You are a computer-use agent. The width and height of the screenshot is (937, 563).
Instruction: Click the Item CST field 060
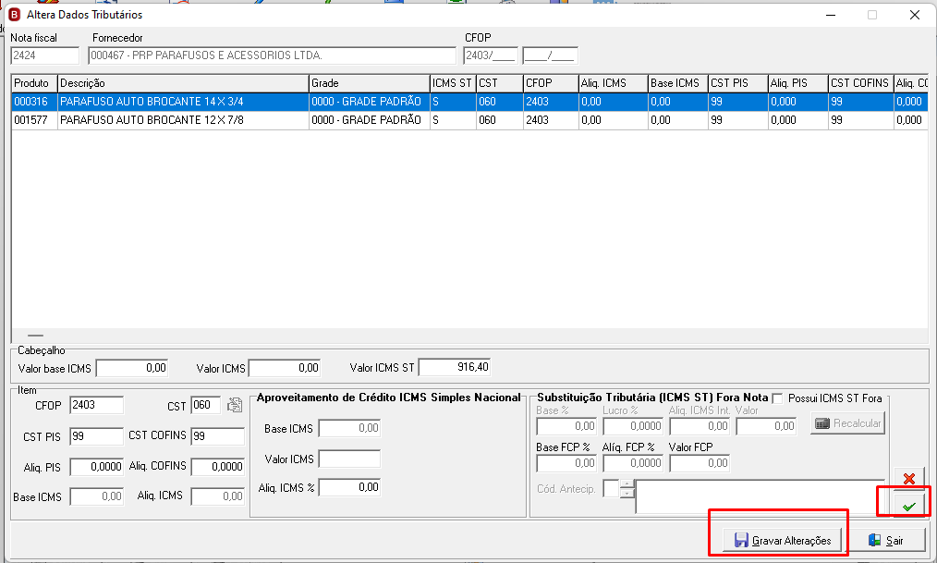click(206, 405)
